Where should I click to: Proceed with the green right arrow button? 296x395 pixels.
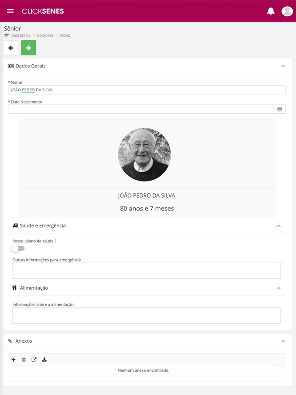28,48
